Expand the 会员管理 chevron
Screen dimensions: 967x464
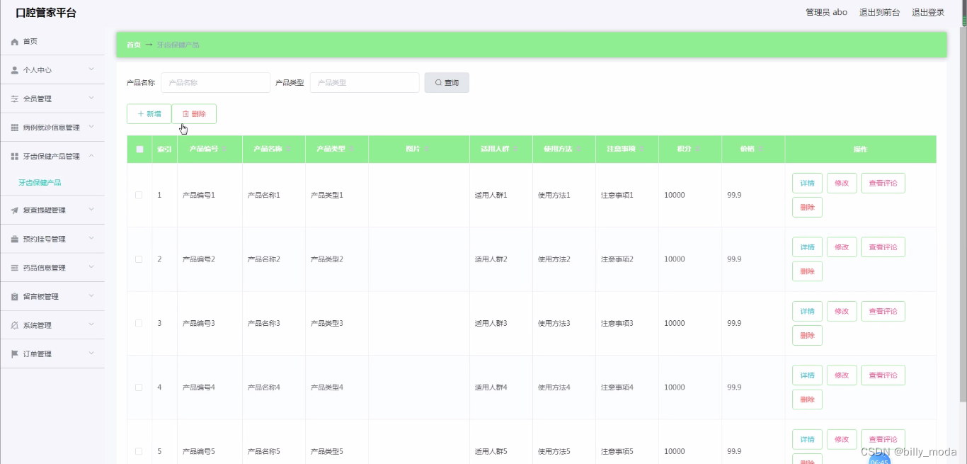coord(91,98)
